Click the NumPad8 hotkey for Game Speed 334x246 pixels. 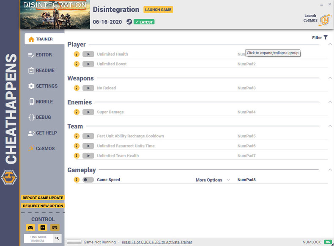pos(246,180)
